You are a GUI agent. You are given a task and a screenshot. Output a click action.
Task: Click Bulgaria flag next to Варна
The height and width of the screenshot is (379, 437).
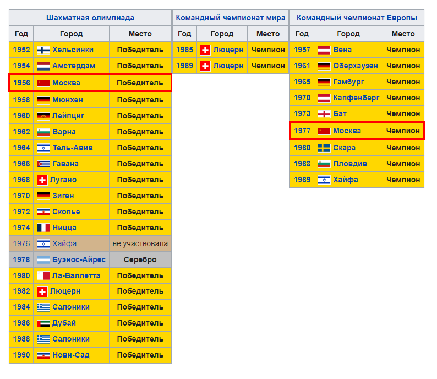click(x=43, y=132)
